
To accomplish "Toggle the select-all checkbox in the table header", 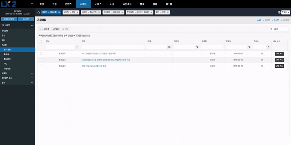I will pyautogui.click(x=41, y=41).
